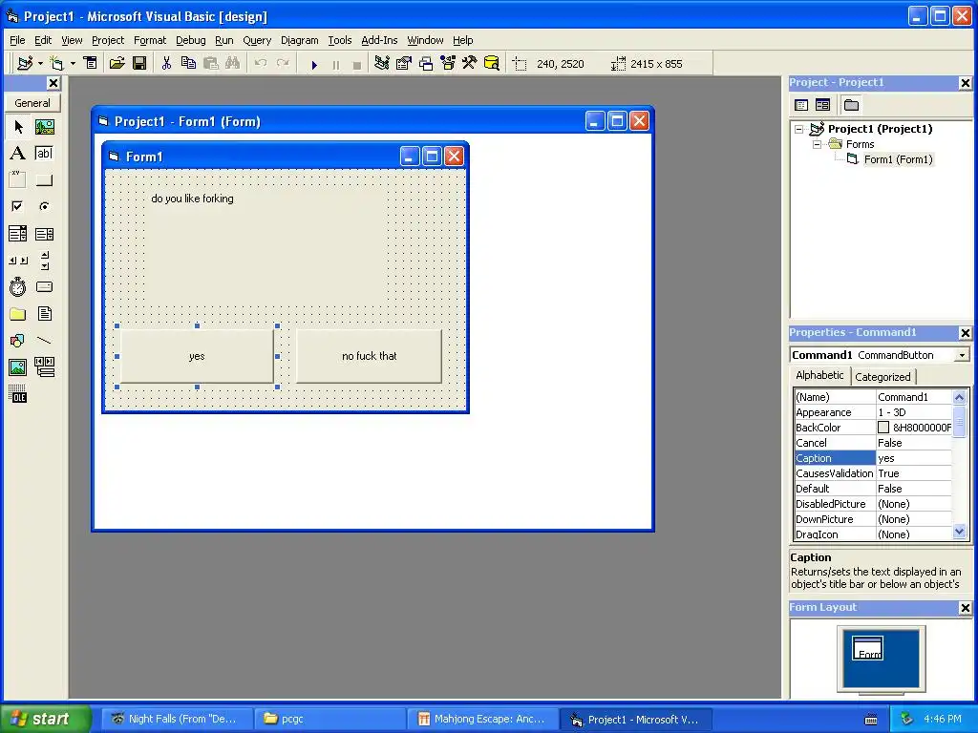
Task: Open Data View Window toolbar icon
Action: click(x=492, y=63)
